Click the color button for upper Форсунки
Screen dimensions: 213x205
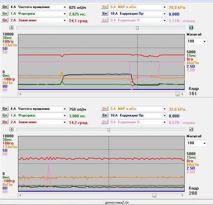click(5, 13)
